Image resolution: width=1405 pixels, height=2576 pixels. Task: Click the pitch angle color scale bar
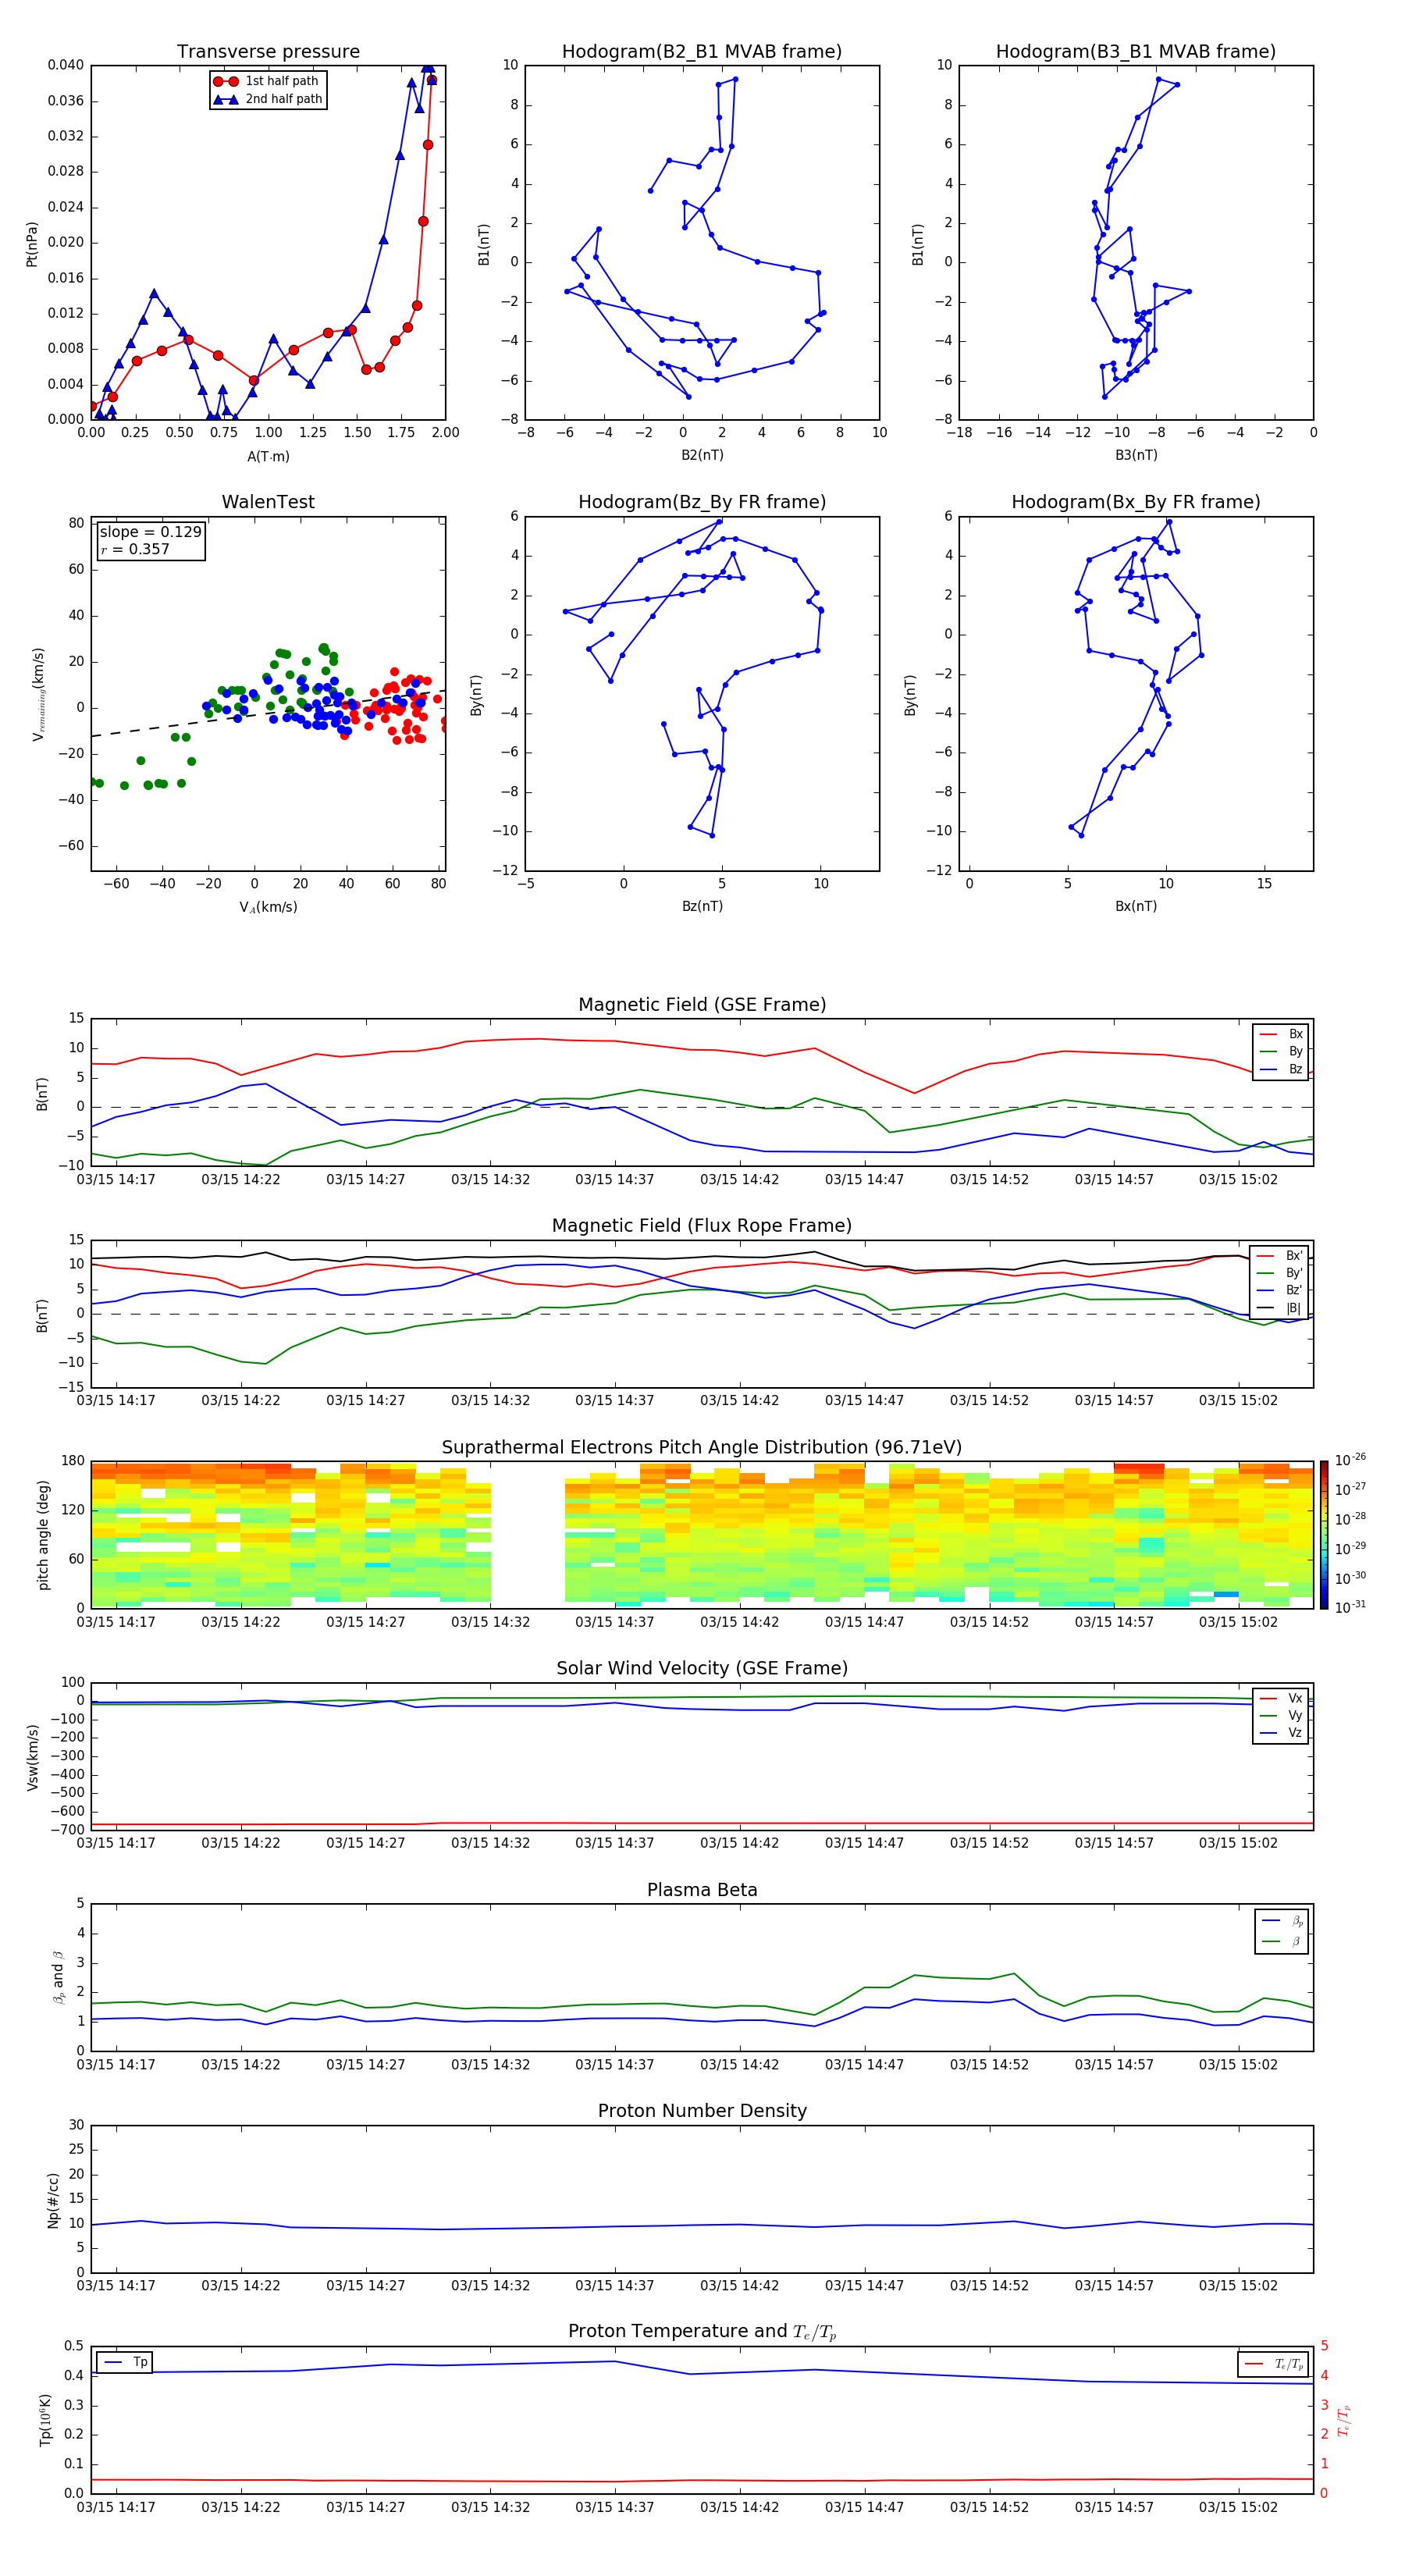coord(1324,1535)
